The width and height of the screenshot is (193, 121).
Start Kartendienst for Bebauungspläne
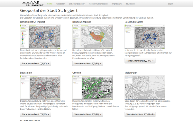coord(88,64)
